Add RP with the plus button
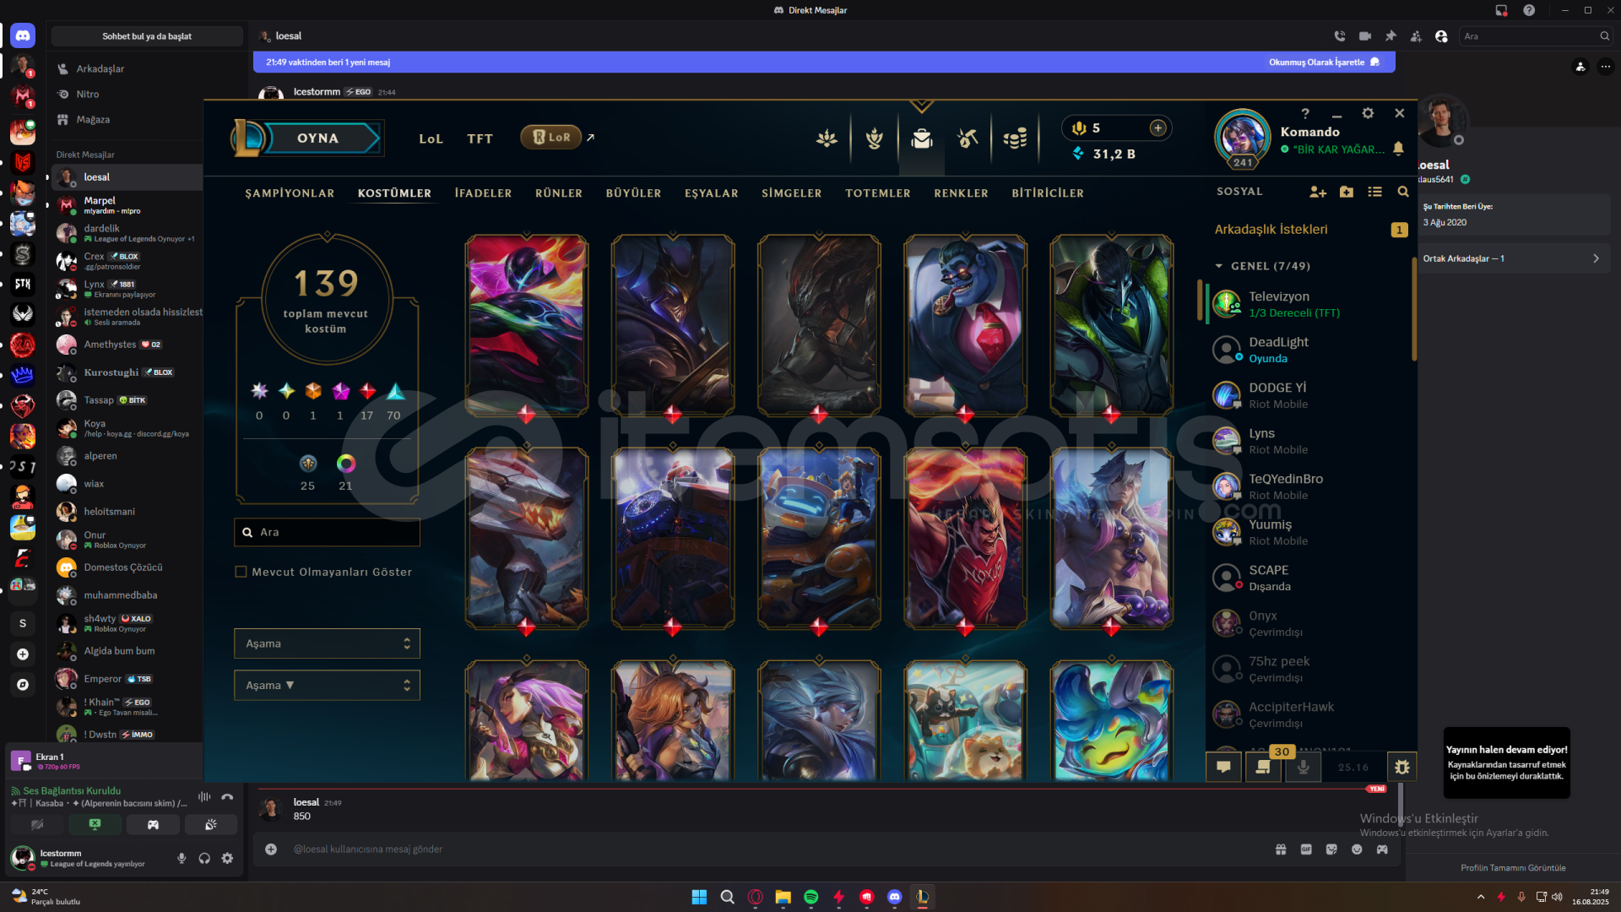1621x912 pixels. coord(1157,128)
